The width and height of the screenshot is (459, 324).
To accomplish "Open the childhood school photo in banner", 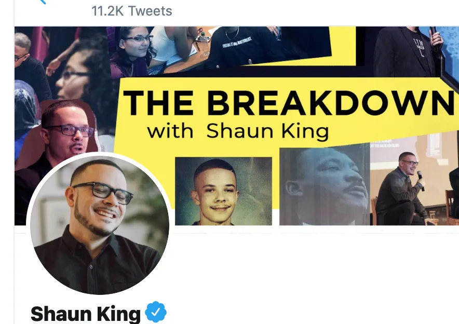I will pos(223,191).
